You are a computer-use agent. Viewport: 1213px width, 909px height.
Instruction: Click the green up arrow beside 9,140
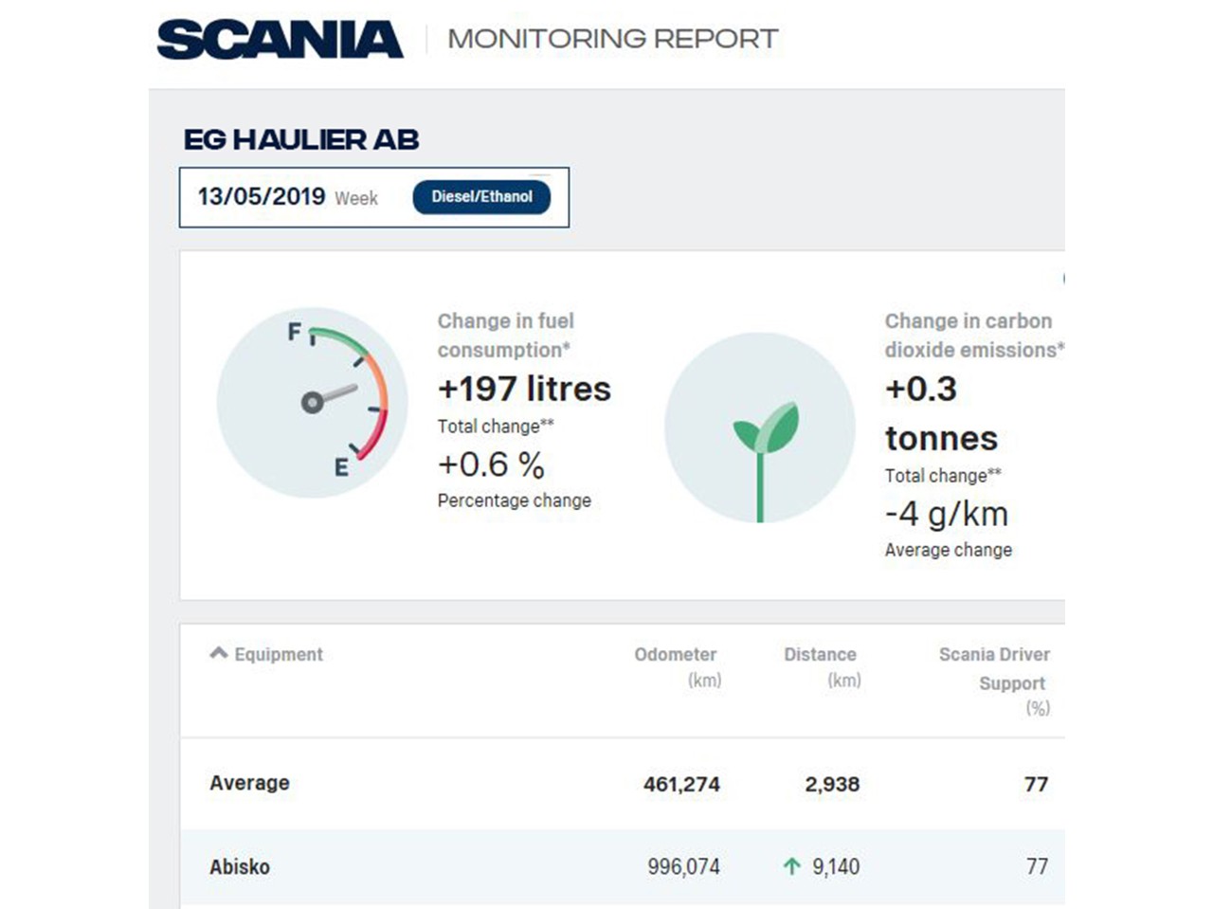791,865
